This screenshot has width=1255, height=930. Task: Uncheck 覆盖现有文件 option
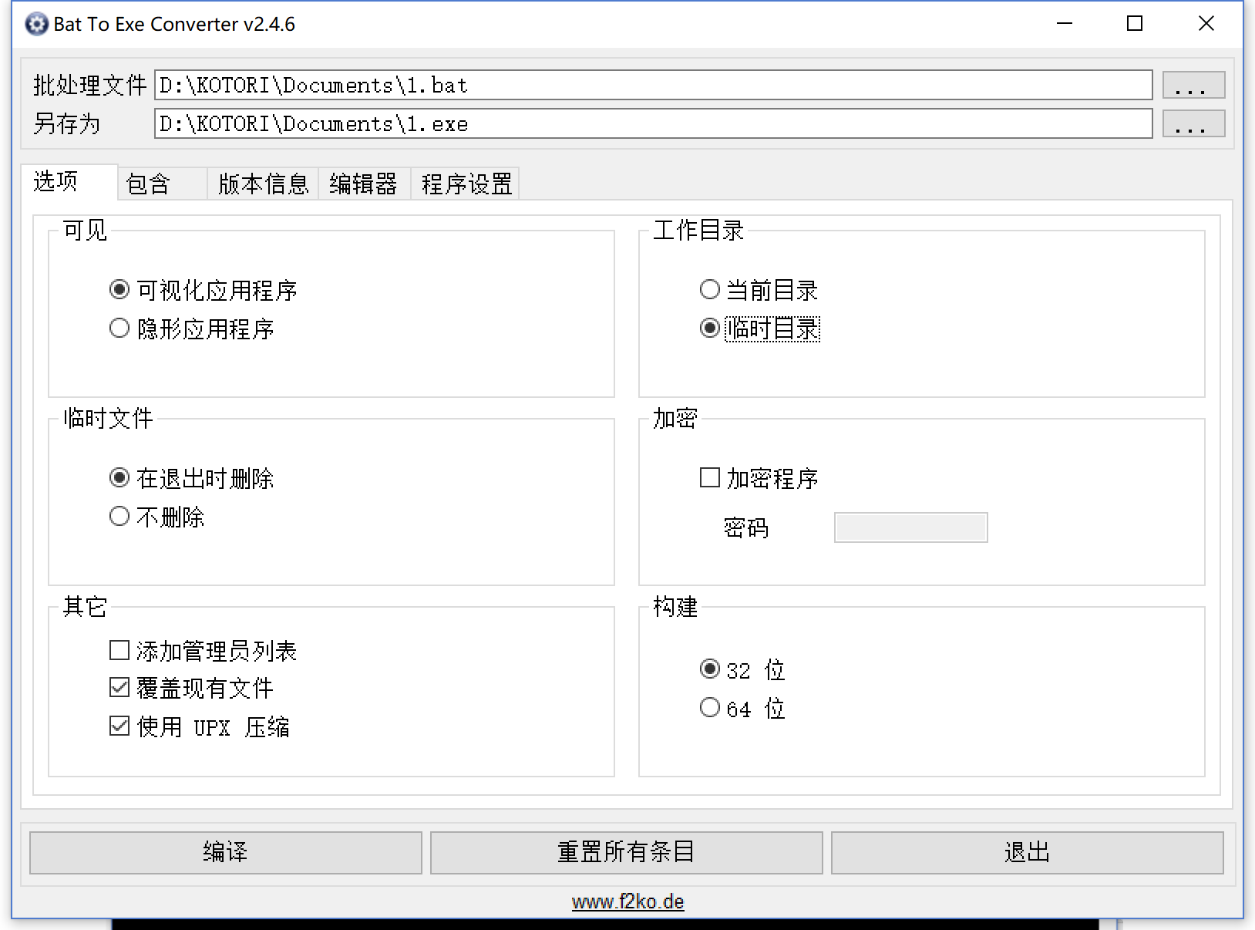[191, 688]
